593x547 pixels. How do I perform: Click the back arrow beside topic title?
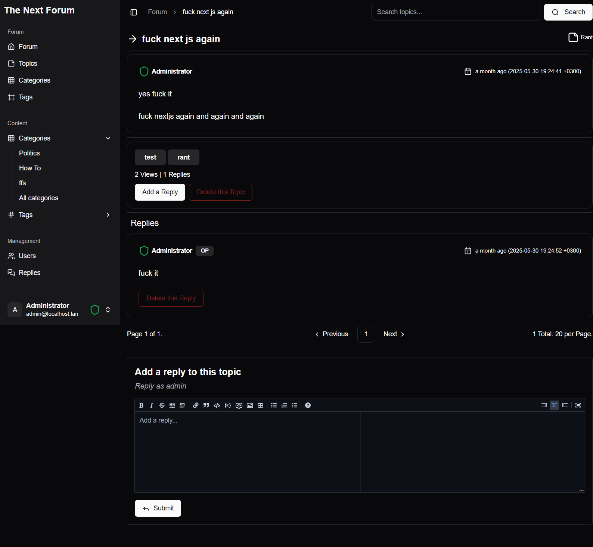pos(133,39)
